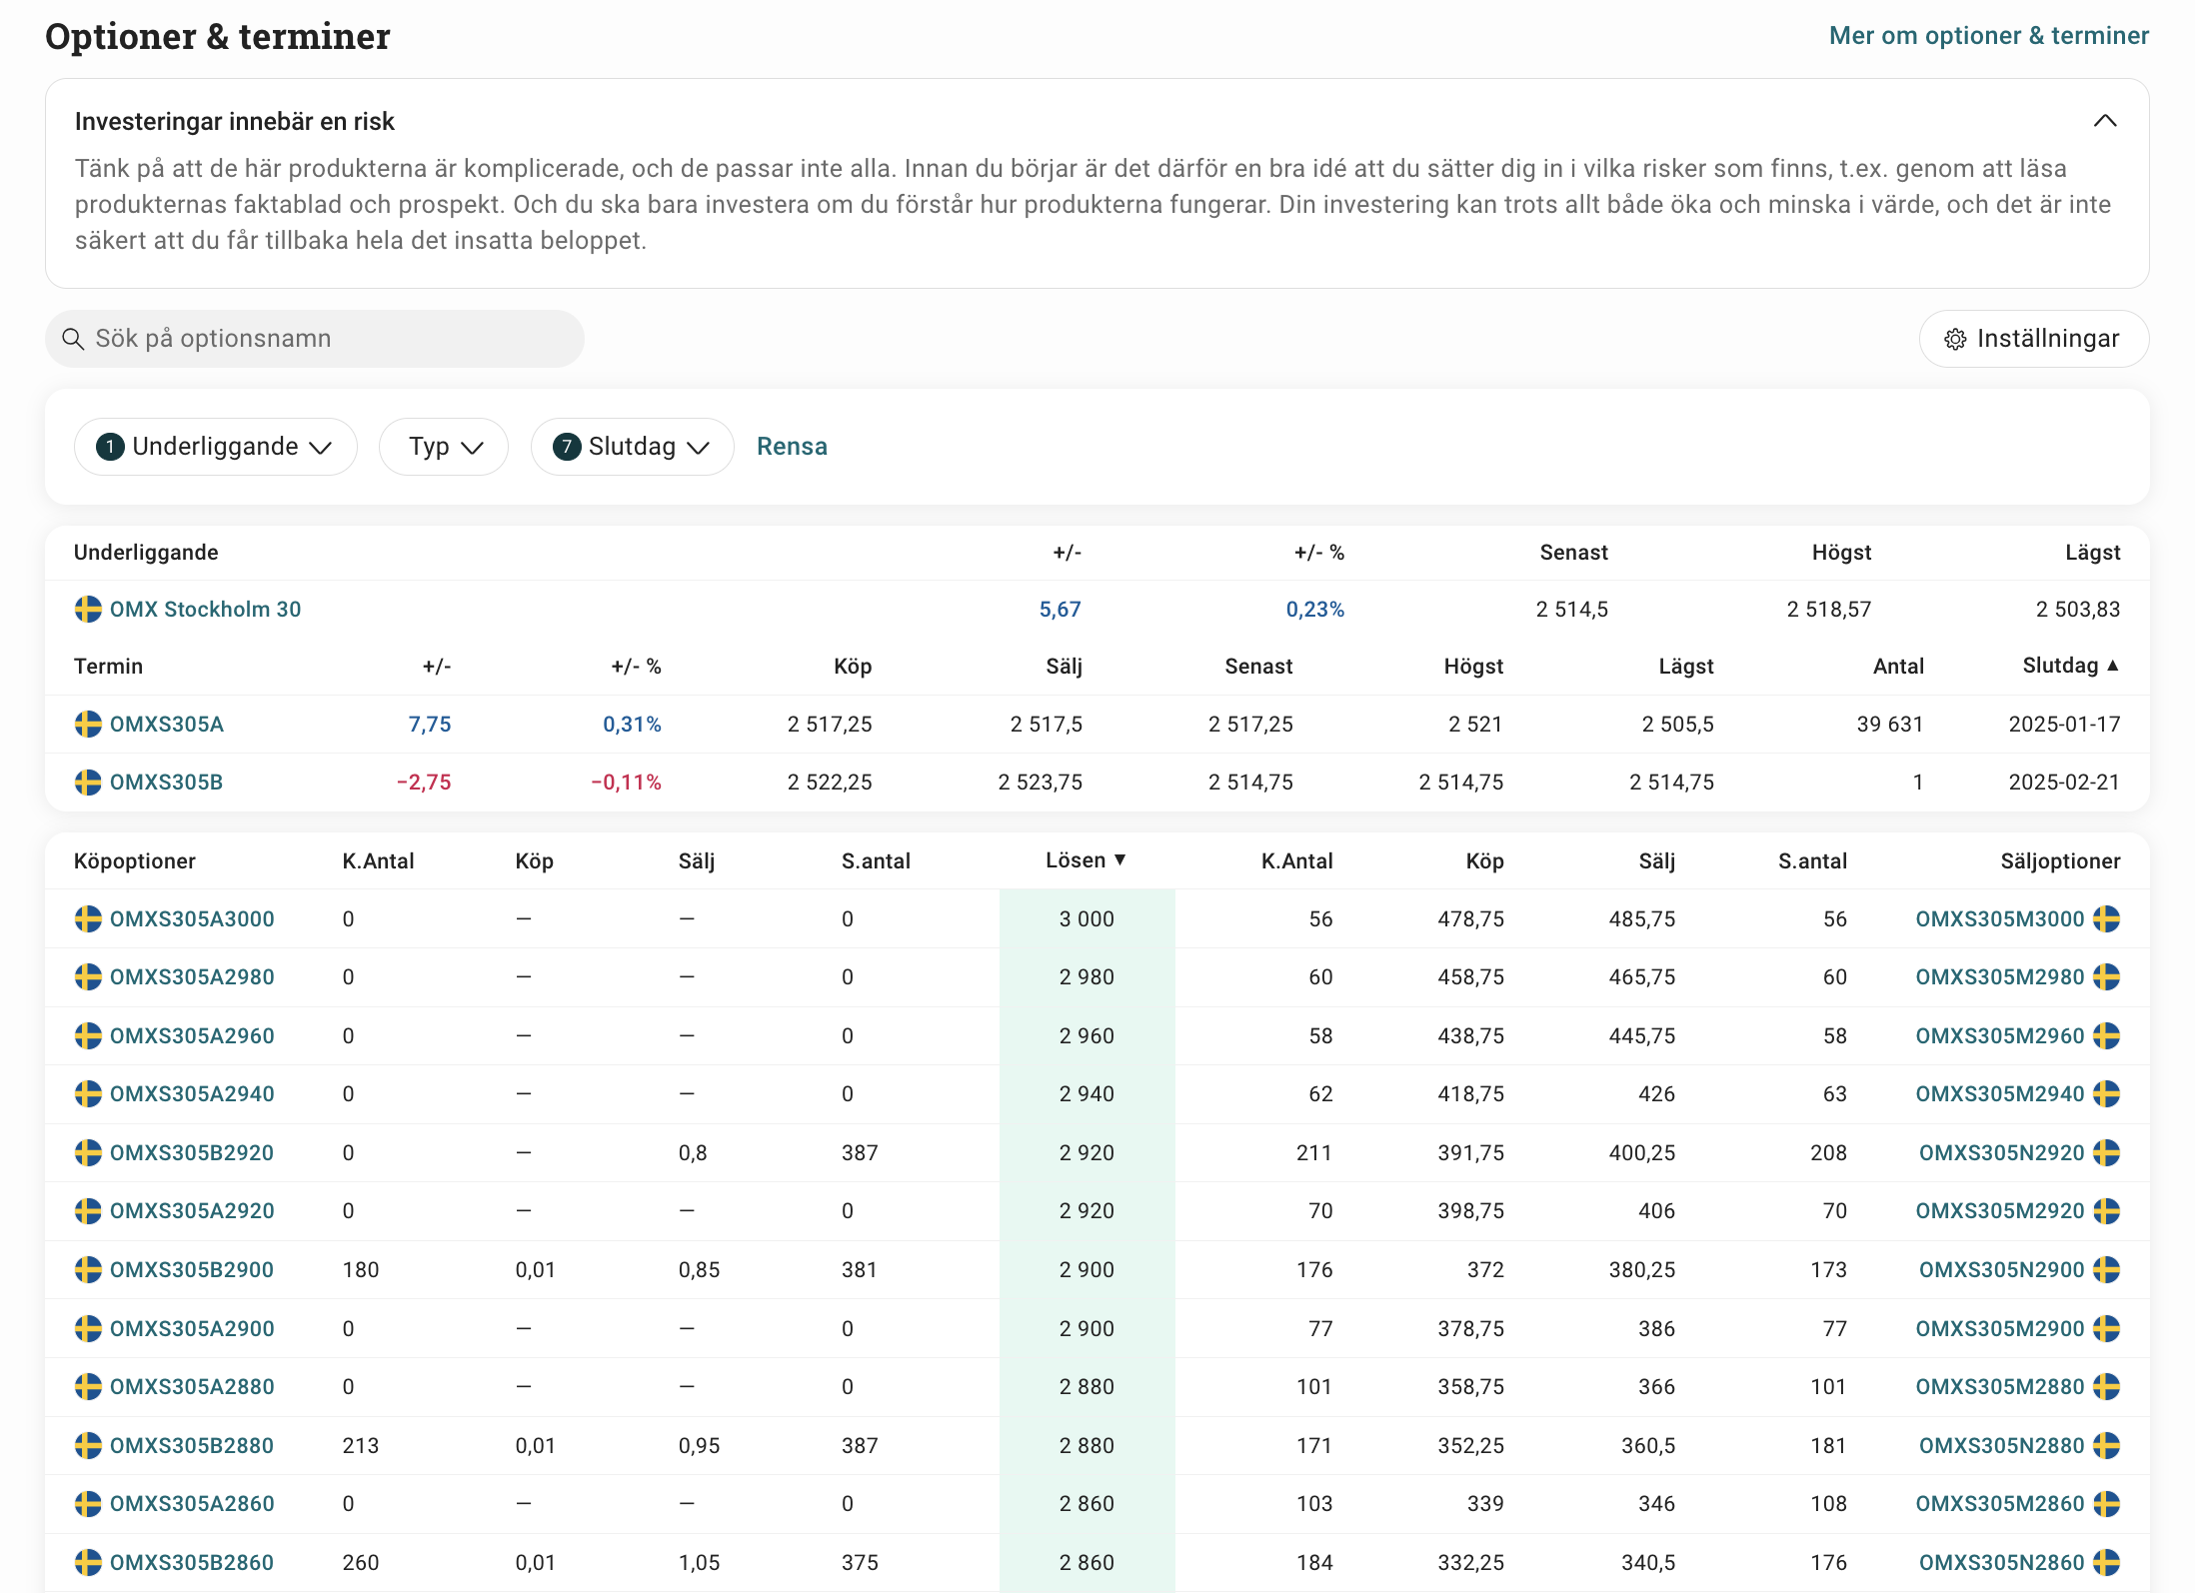This screenshot has height=1593, width=2195.
Task: Click the Sök på optionsnamn search field
Action: [315, 339]
